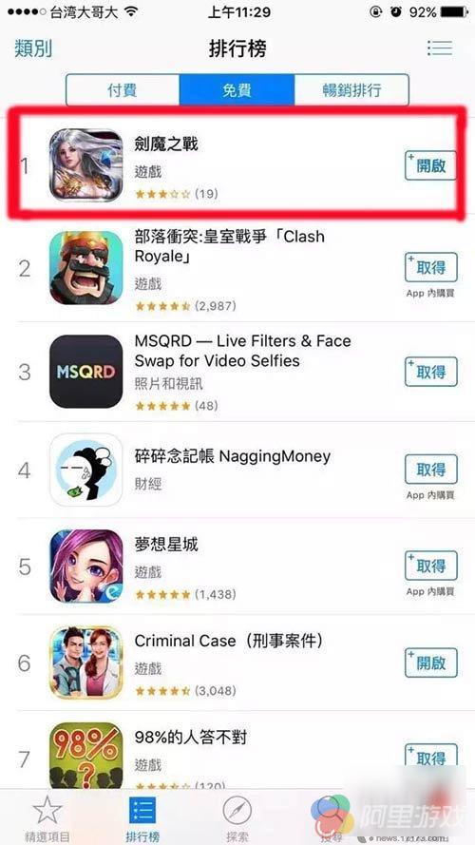Viewport: 475px width, 845px height.
Task: Tap the Clash Royale app icon
Action: [x=86, y=268]
